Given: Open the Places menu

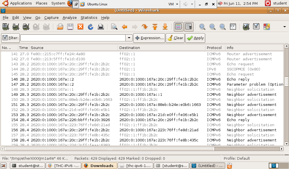Looking at the screenshot, I should 41,3.
